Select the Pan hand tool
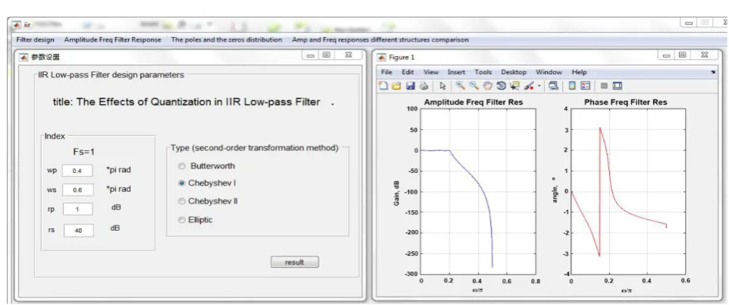Screen dimensions: 729x305 pyautogui.click(x=487, y=86)
